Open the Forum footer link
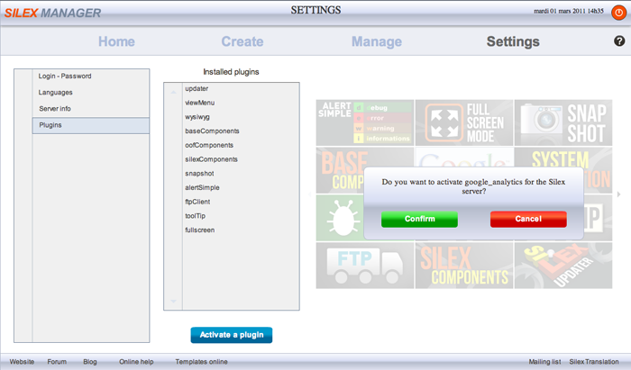The width and height of the screenshot is (631, 370). 57,362
